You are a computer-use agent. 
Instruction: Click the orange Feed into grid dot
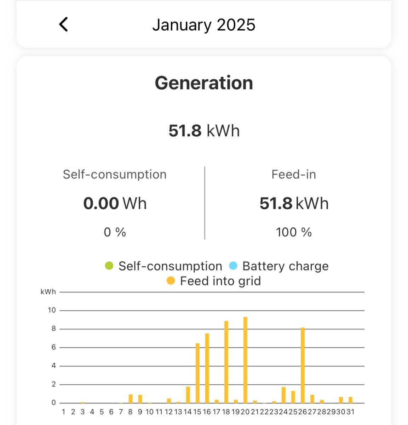pyautogui.click(x=171, y=281)
